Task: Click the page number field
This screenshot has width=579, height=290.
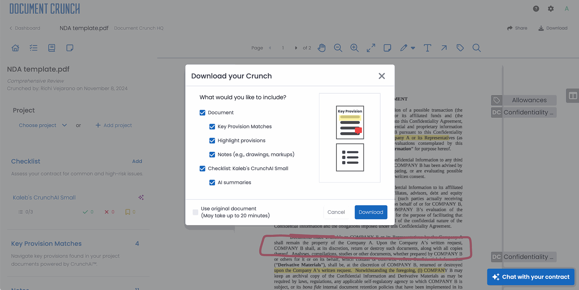Action: [283, 48]
